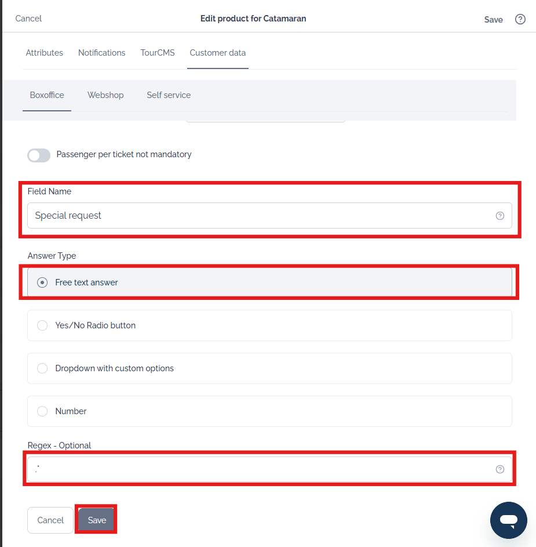Open the chat support bubble
Image resolution: width=536 pixels, height=547 pixels.
pyautogui.click(x=508, y=520)
